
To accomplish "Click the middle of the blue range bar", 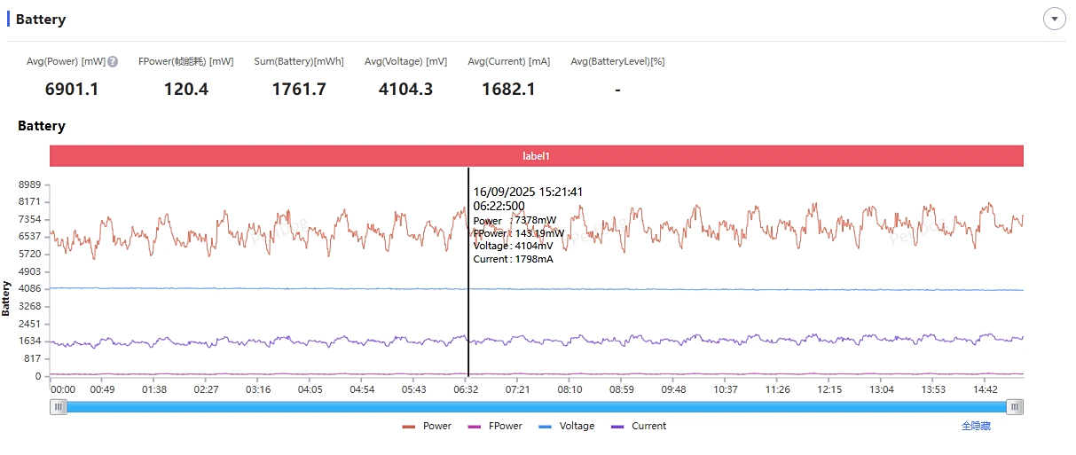I will coord(537,407).
